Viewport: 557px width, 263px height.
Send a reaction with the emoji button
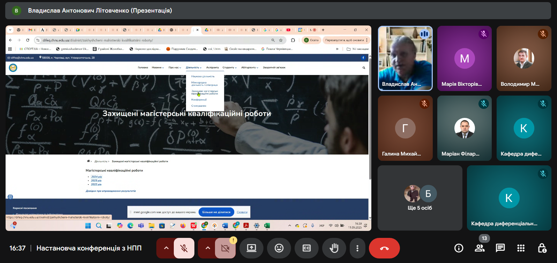(279, 248)
